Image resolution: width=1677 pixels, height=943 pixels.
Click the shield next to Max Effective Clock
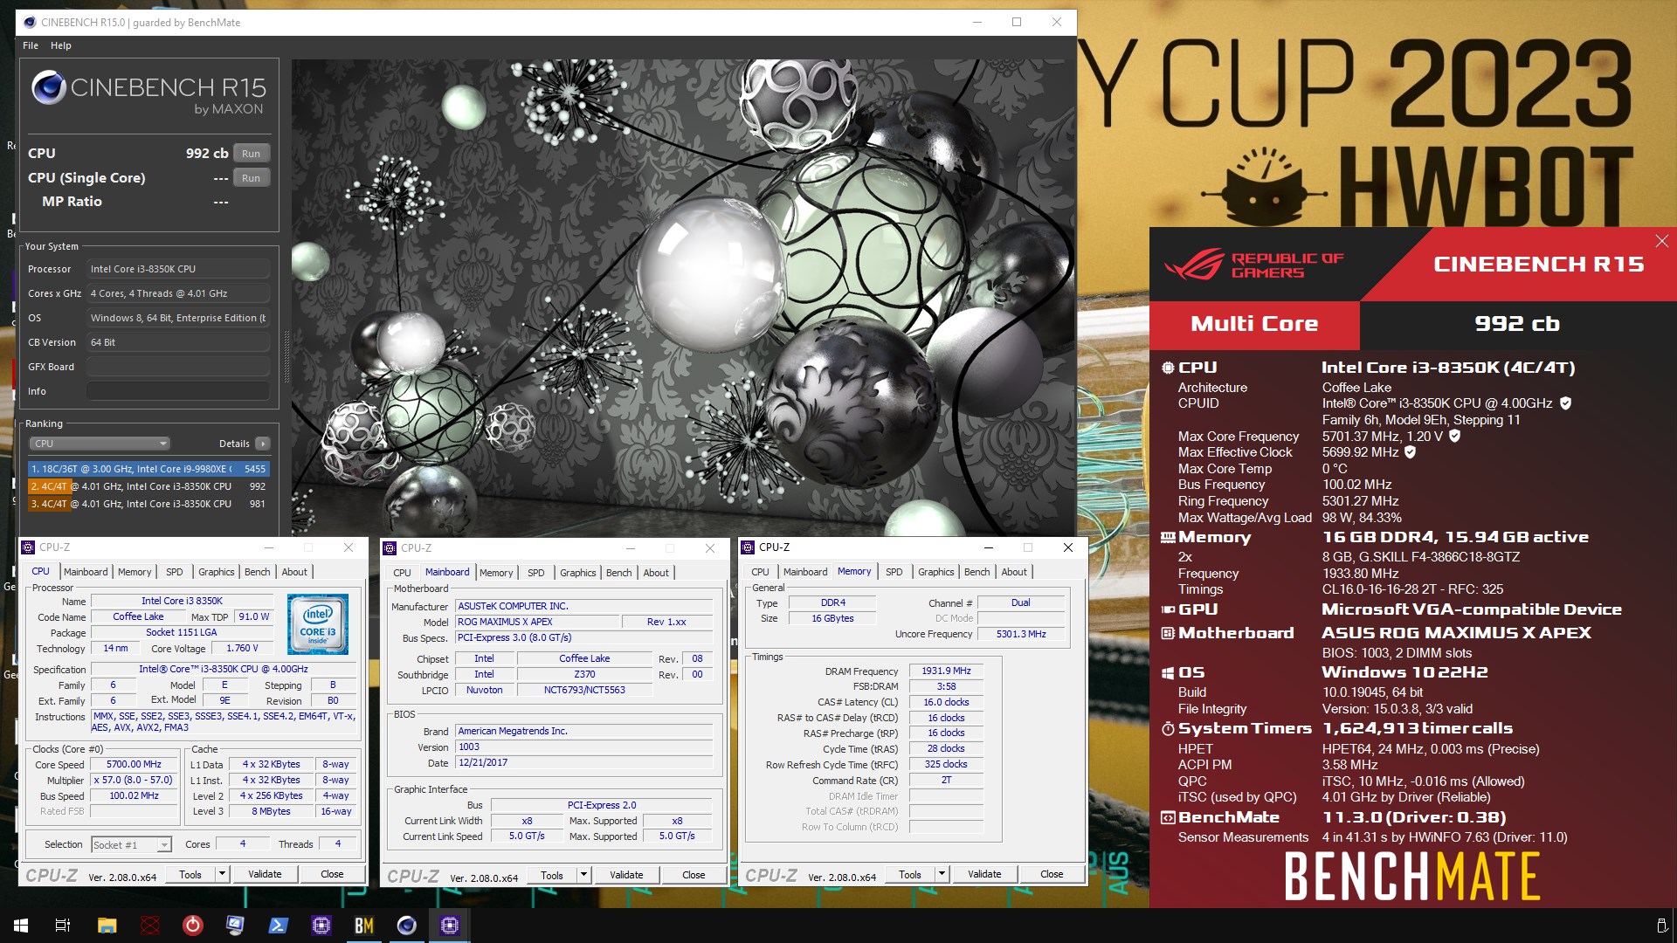click(1410, 452)
